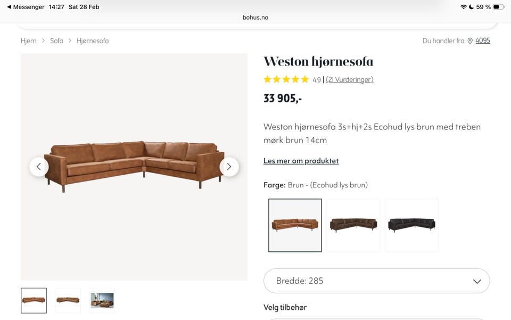Select the living room scene thumbnail

(102, 300)
